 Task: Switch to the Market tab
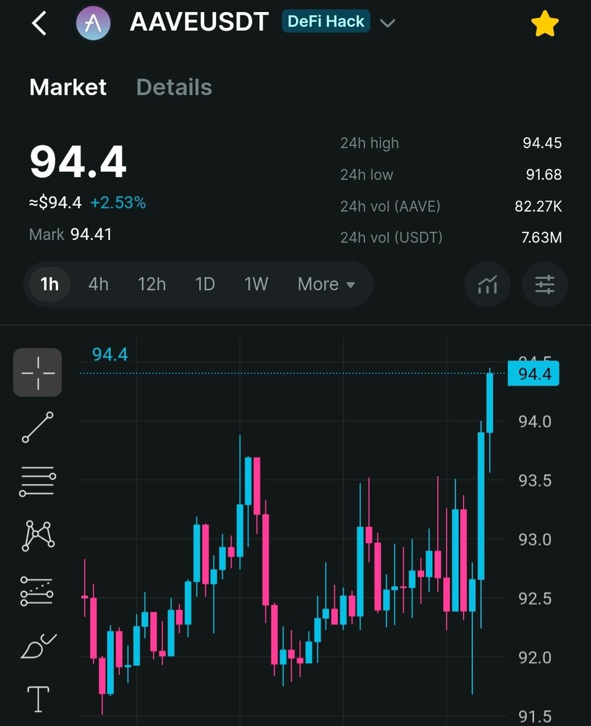click(x=68, y=87)
